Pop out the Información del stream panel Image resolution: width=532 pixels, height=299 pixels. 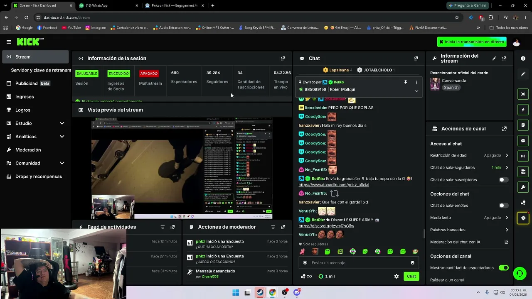504,59
